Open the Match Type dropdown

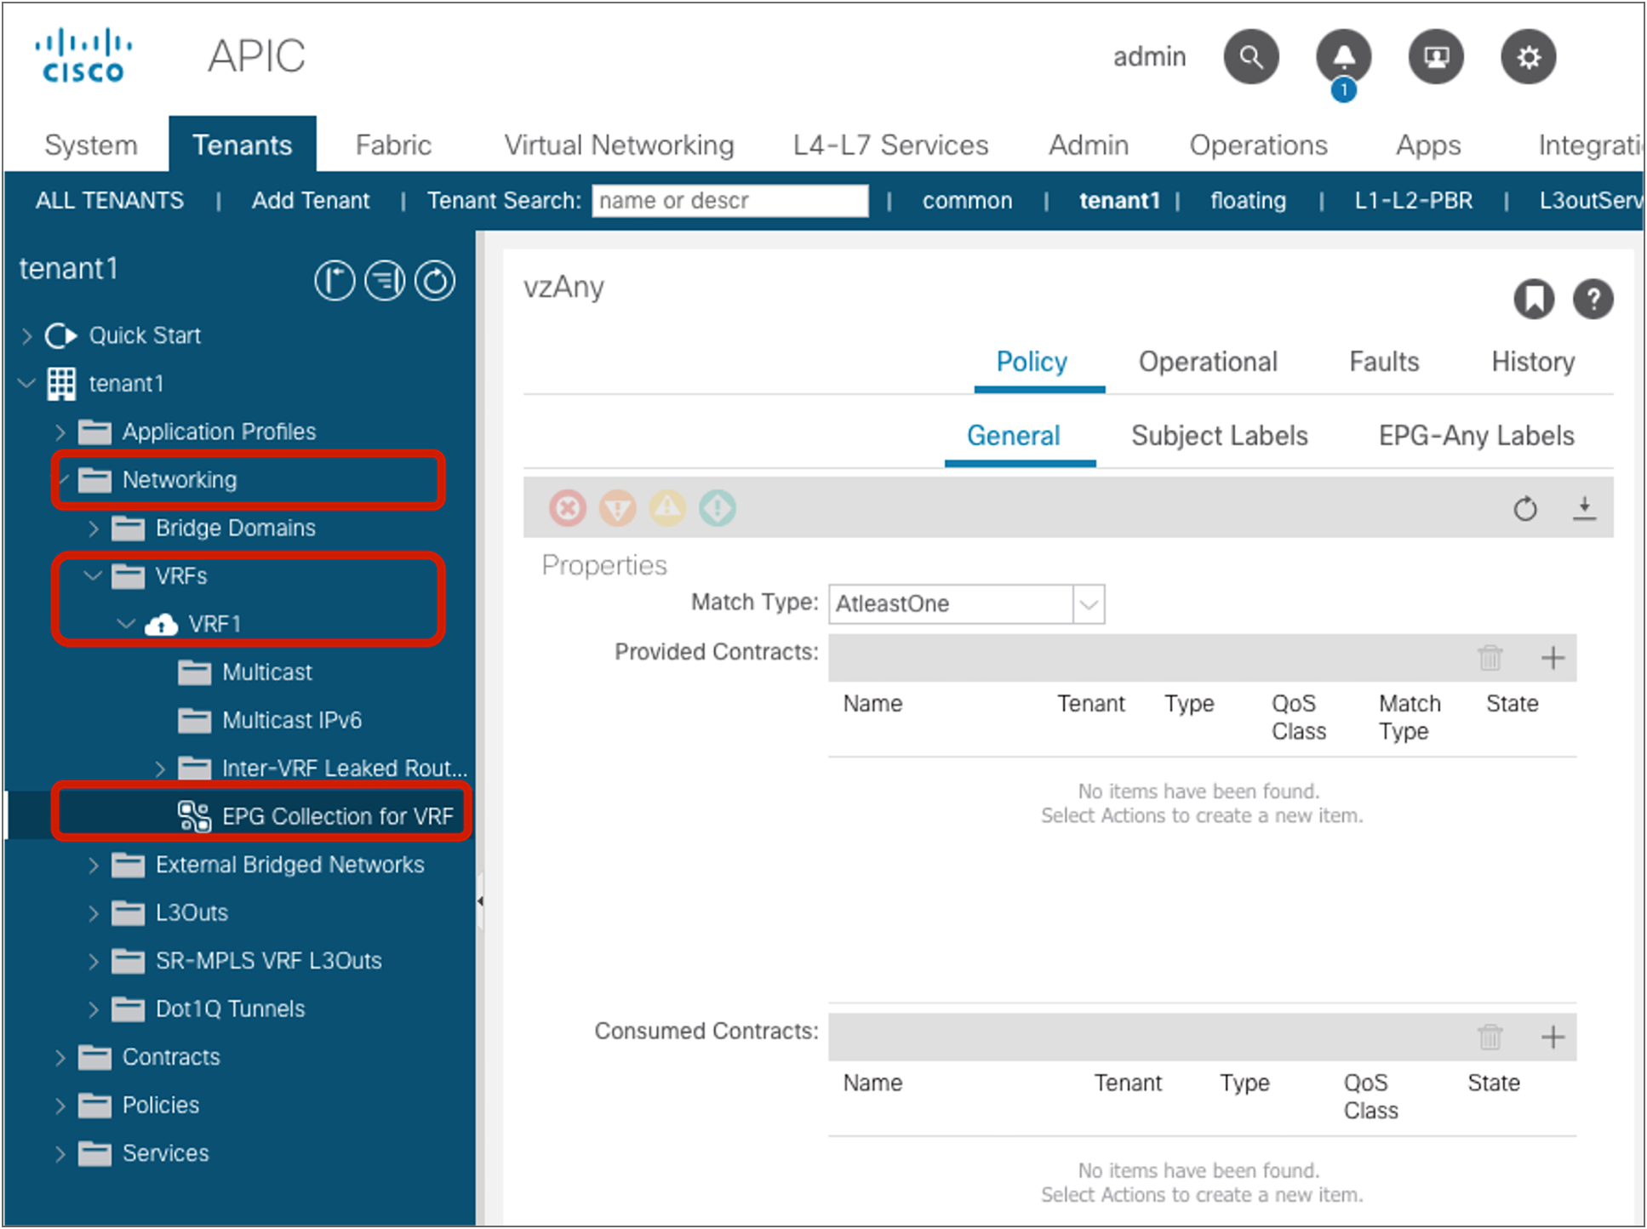(x=1089, y=604)
